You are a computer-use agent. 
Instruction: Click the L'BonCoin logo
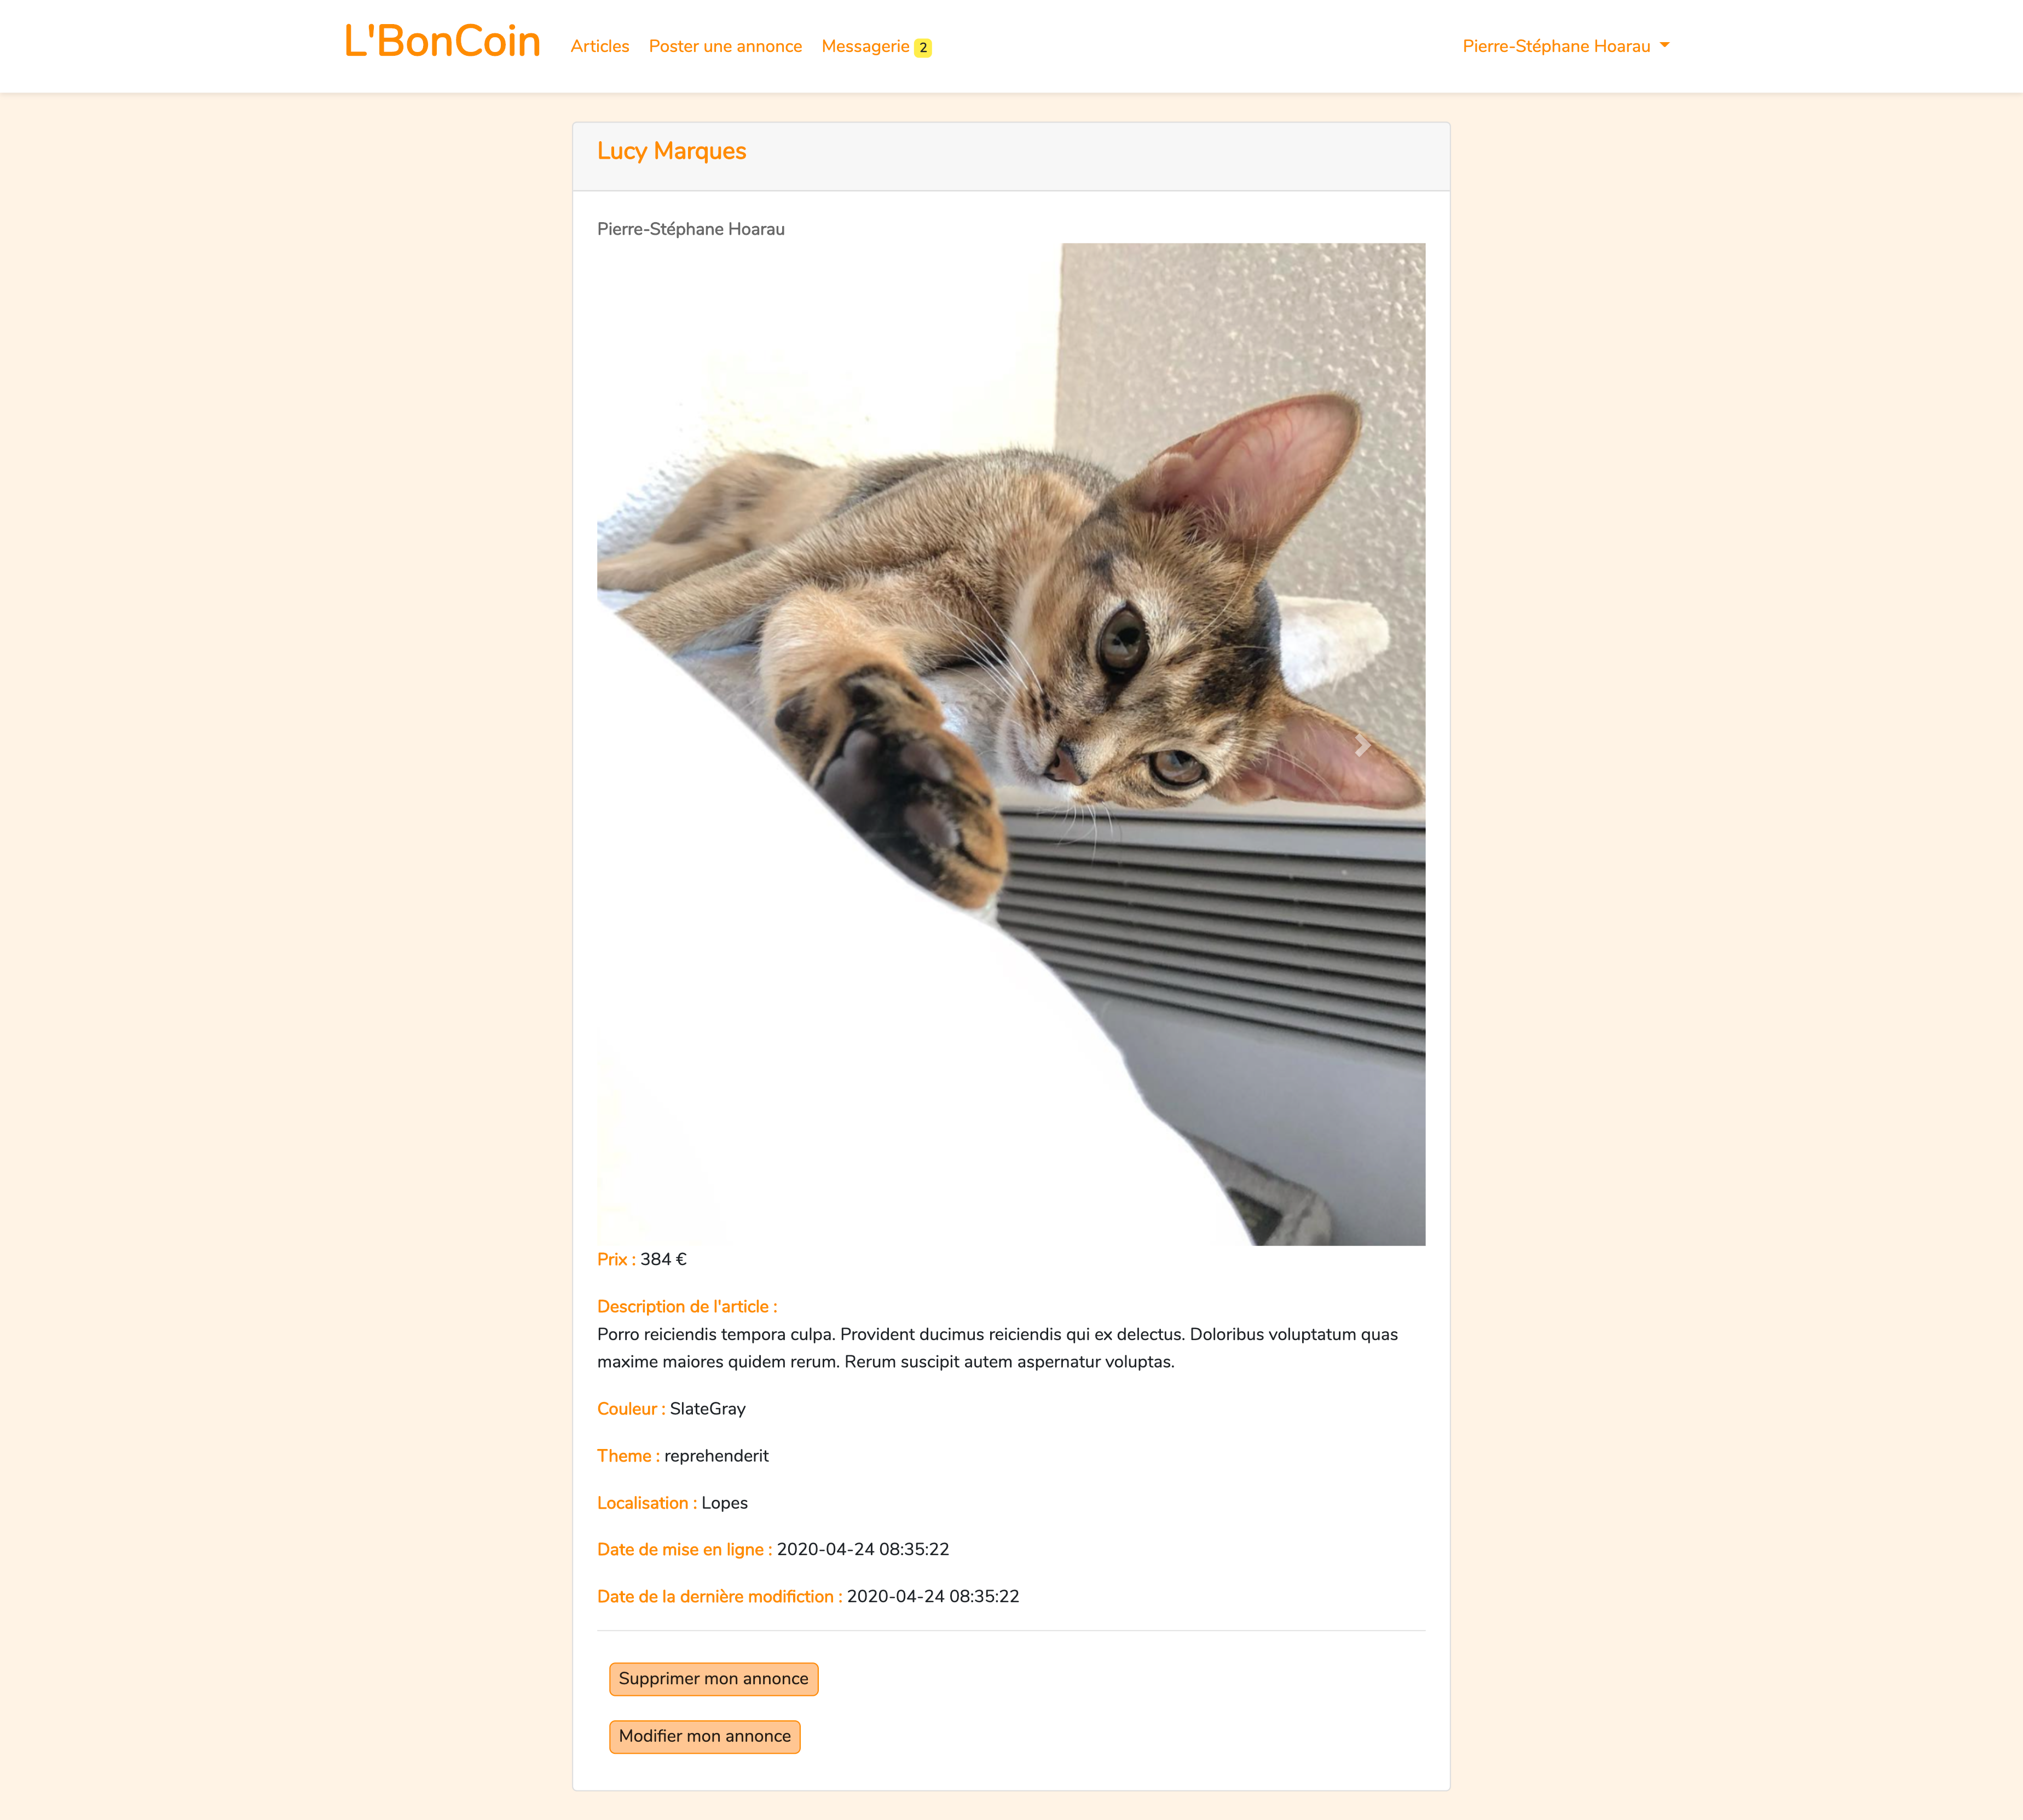click(x=442, y=42)
